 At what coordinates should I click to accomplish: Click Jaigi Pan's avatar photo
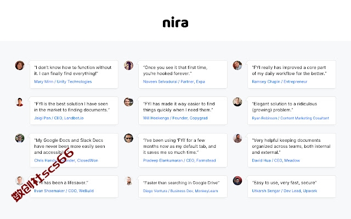point(20,102)
